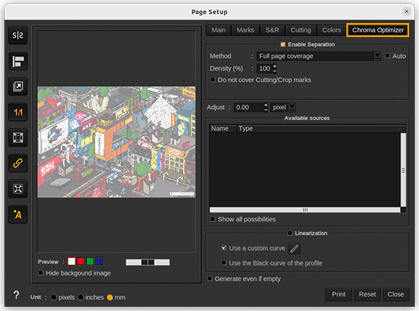The image size is (419, 311).
Task: Click the Adjust value input field
Action: coord(249,107)
